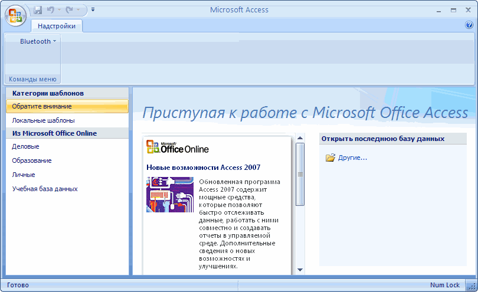Open the blue Help question-mark icon
The width and height of the screenshot is (478, 292).
(x=469, y=25)
